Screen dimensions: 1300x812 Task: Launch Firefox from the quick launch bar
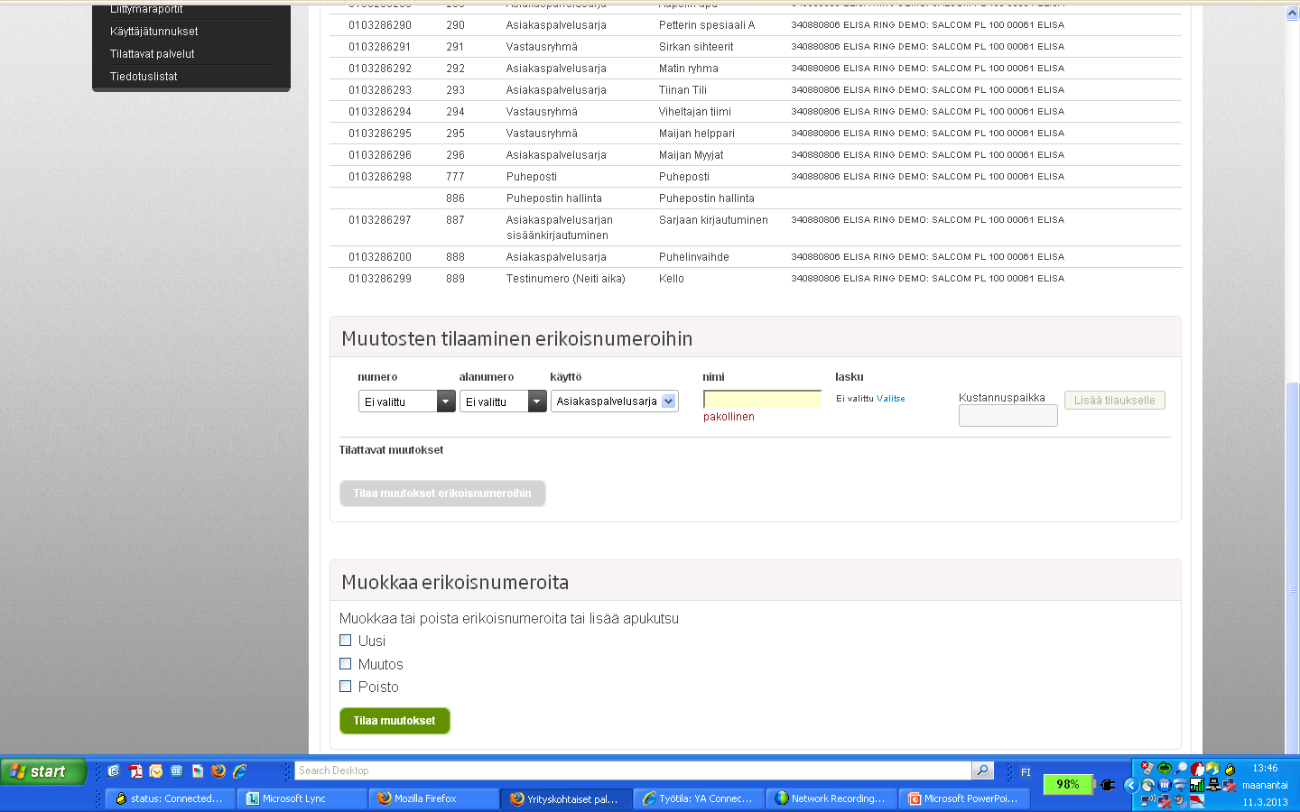pos(218,770)
